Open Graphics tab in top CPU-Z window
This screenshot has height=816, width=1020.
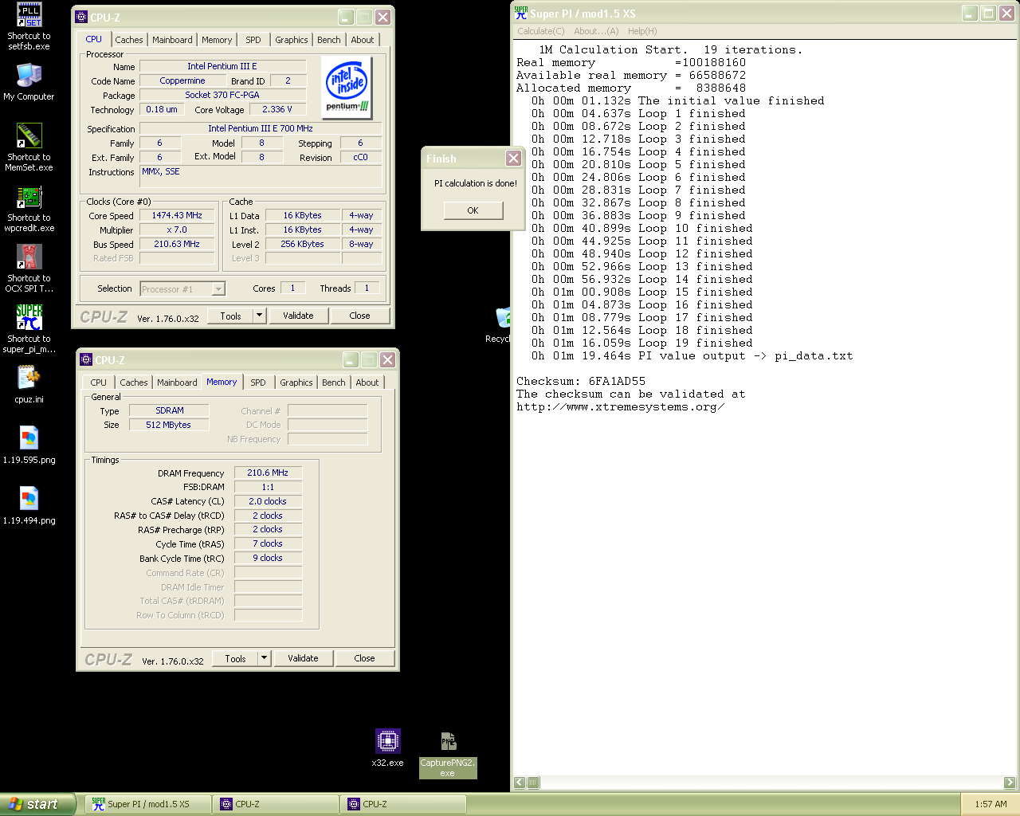click(292, 40)
